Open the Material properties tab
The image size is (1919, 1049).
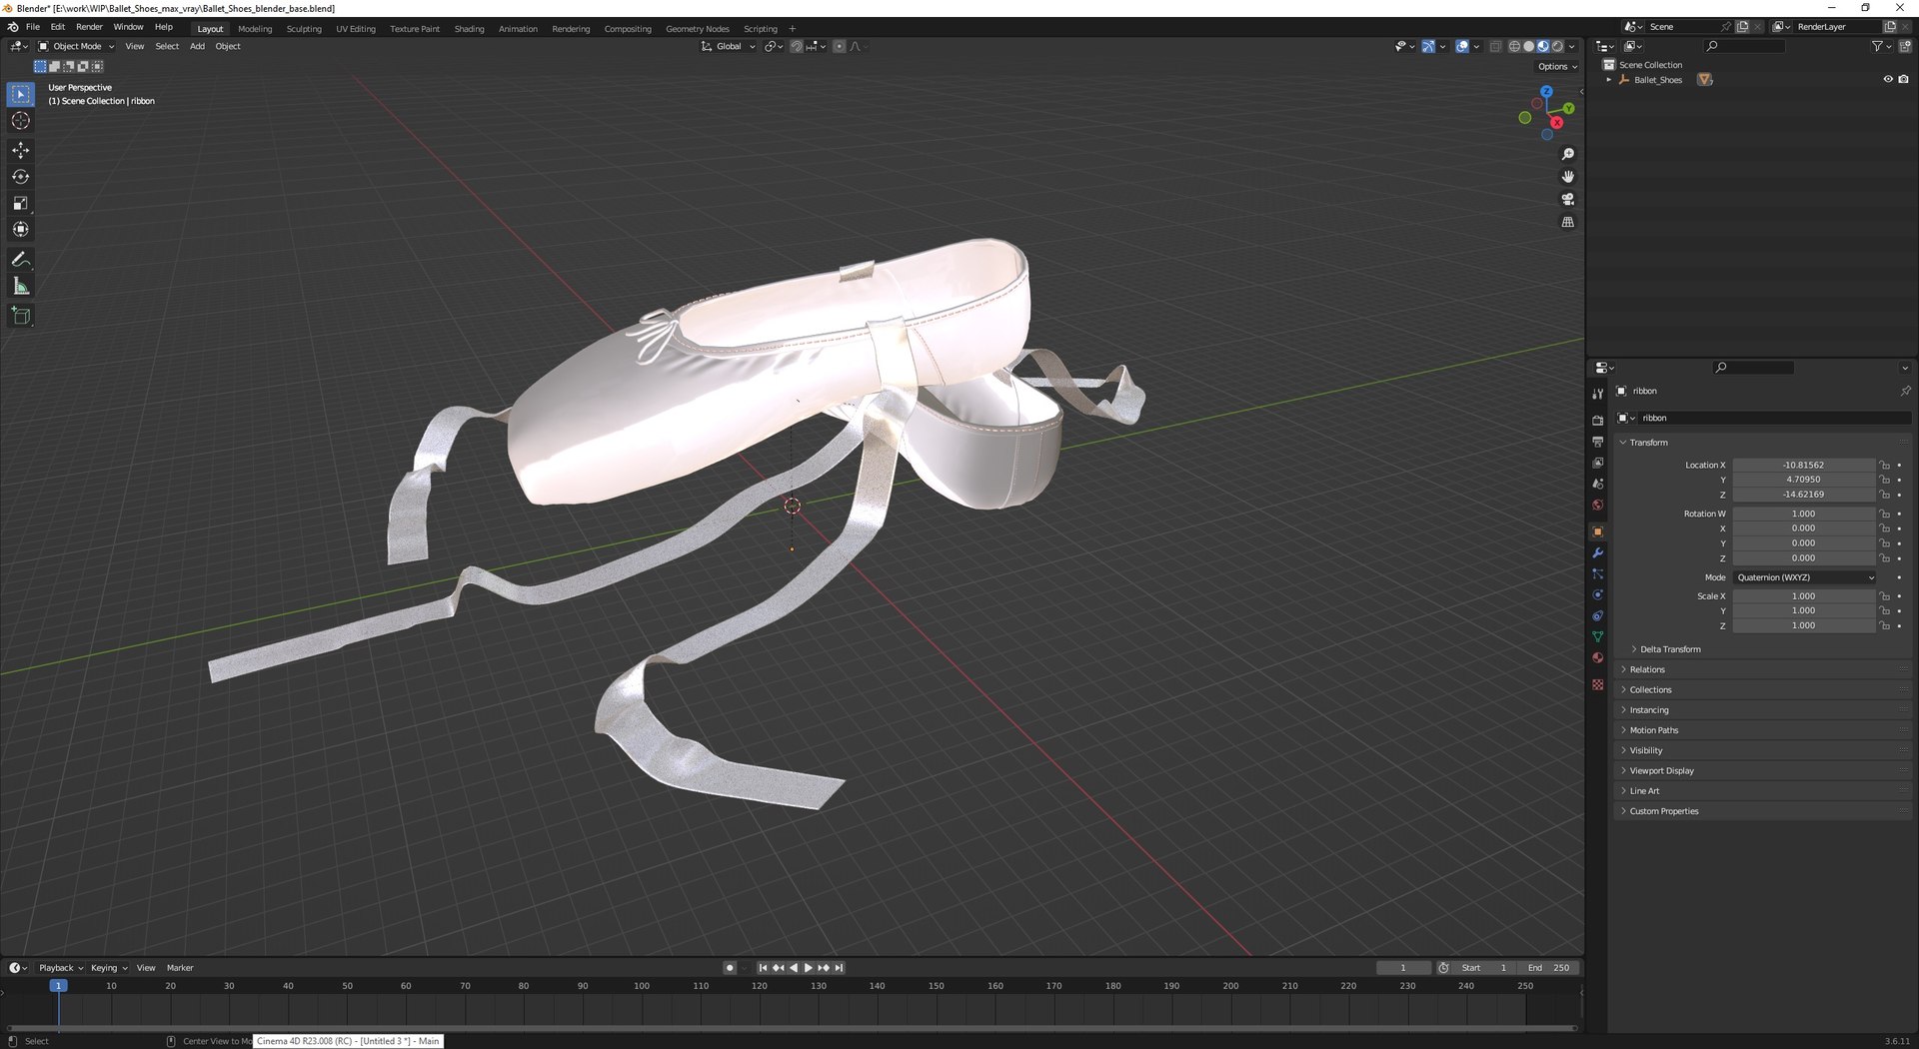pos(1597,658)
